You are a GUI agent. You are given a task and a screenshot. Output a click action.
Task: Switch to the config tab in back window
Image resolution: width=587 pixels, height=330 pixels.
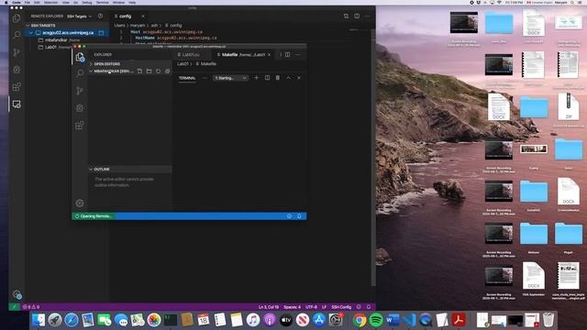125,16
